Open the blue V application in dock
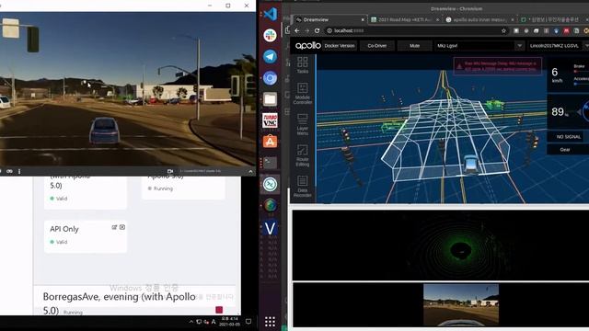This screenshot has width=589, height=331. pos(270,228)
